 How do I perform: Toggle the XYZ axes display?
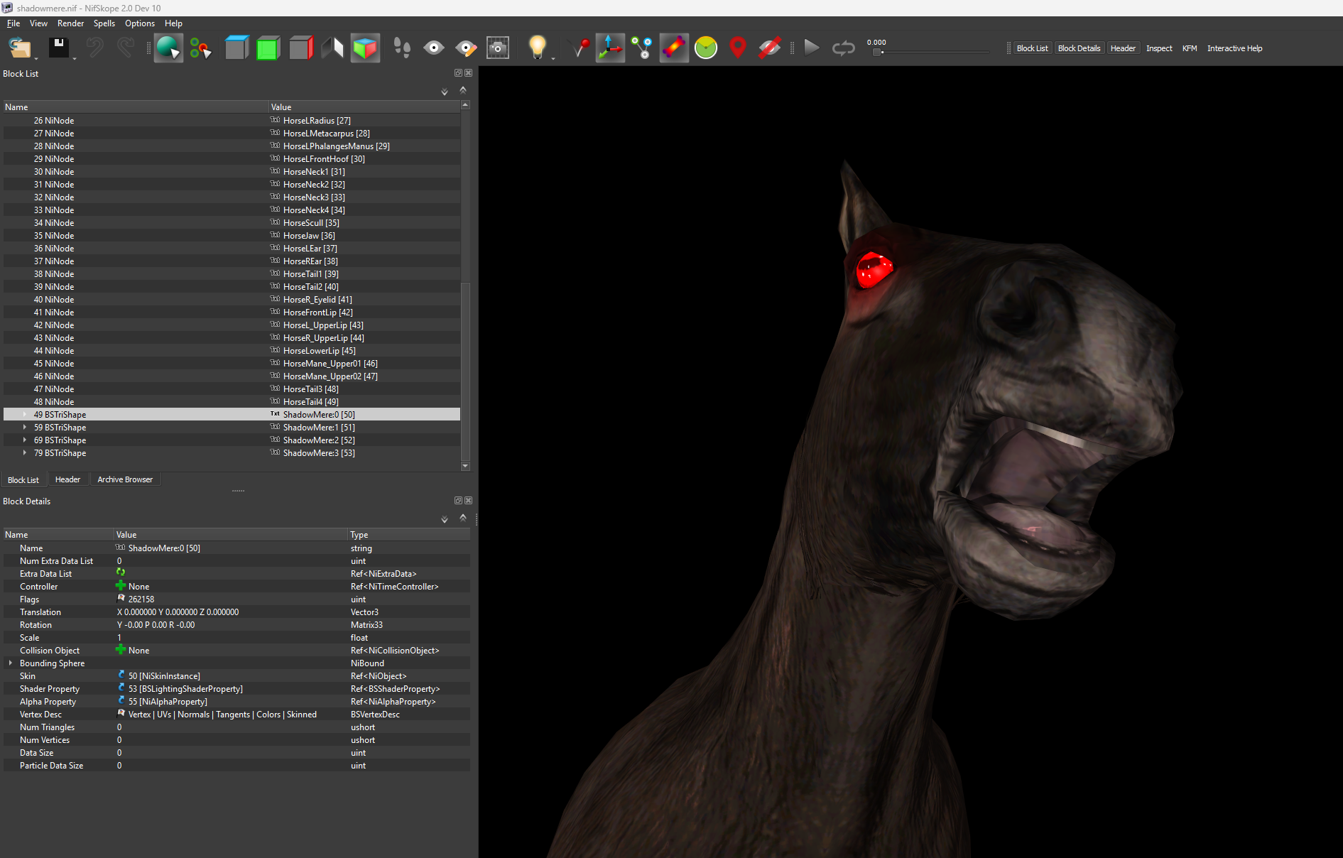click(x=610, y=48)
